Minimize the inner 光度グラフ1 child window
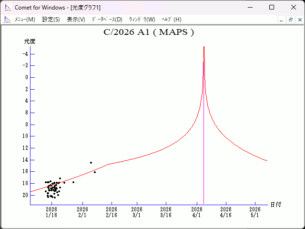Image resolution: width=305 pixels, height=229 pixels. click(x=282, y=20)
